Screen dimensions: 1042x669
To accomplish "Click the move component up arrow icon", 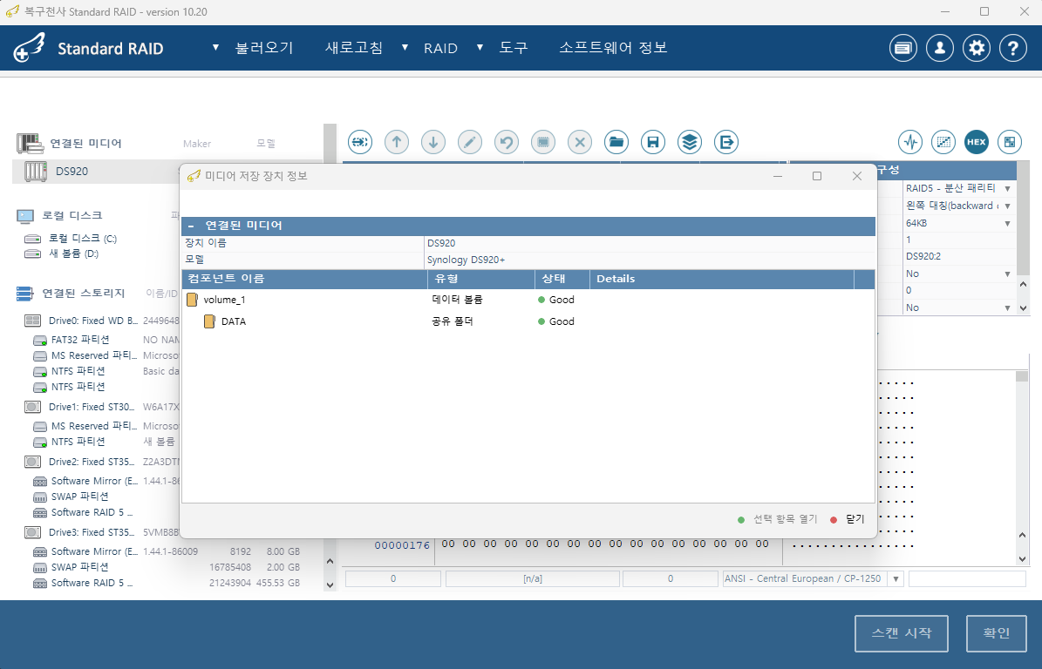I will [x=397, y=142].
